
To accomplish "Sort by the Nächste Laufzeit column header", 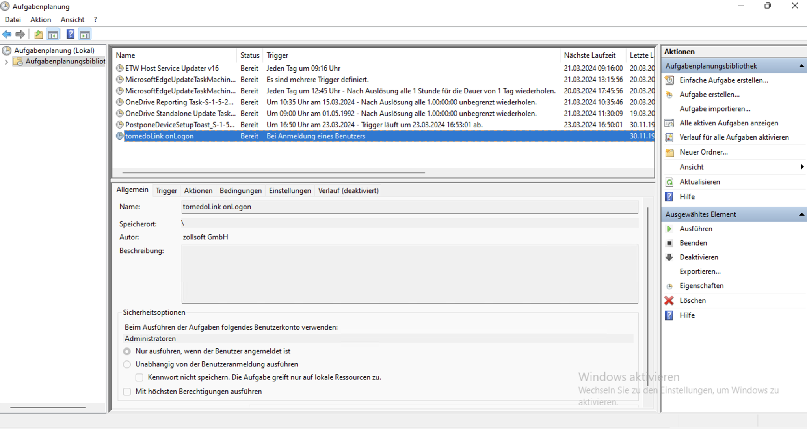I will [593, 56].
